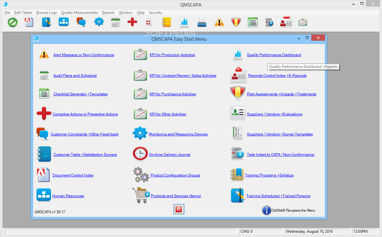Click the yellow warning triangle in the top toolbar

pyautogui.click(x=219, y=22)
